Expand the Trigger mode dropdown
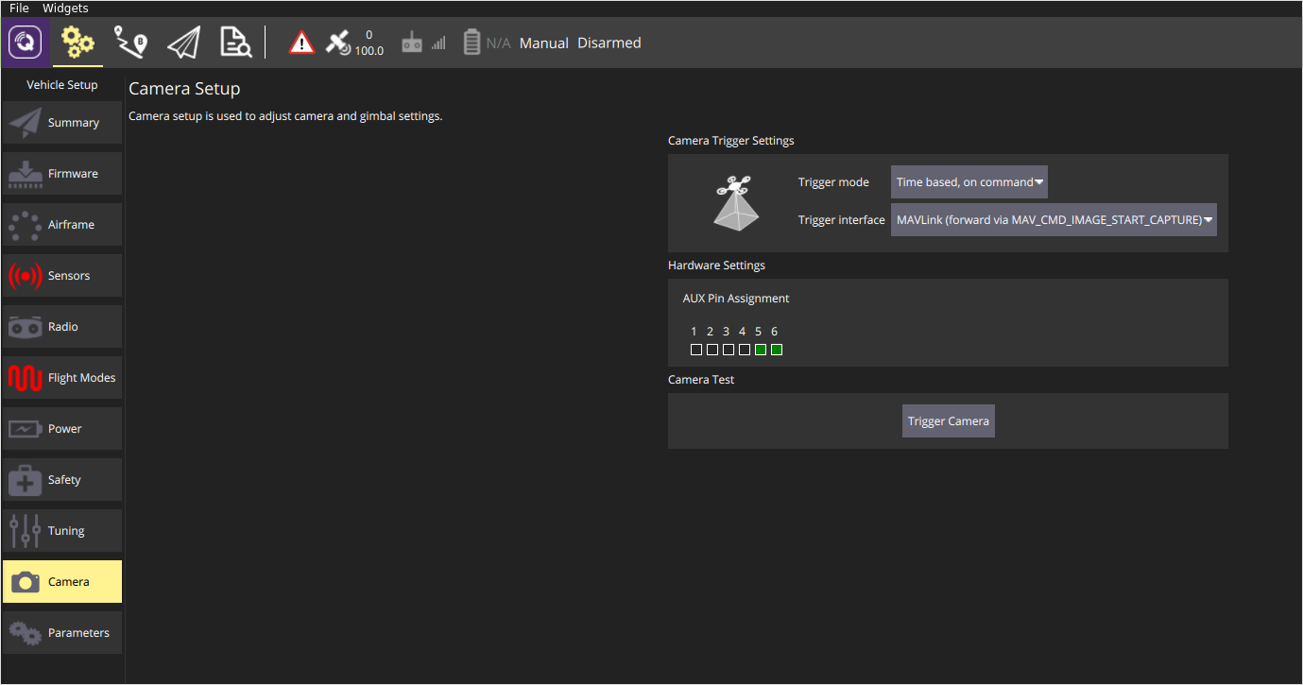This screenshot has height=685, width=1303. (x=969, y=182)
